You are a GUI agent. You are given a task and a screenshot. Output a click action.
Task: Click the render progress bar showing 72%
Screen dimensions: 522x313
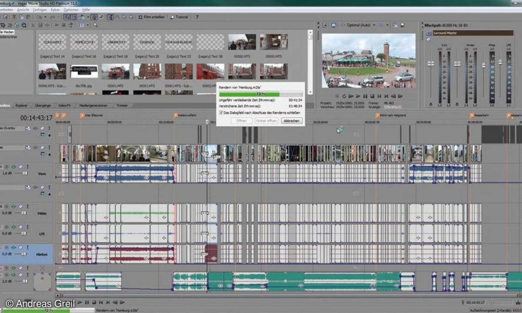(261, 94)
